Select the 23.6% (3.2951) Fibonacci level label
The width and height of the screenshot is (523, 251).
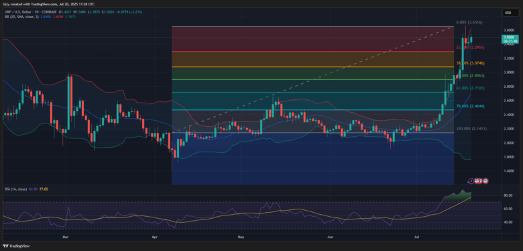tap(470, 48)
